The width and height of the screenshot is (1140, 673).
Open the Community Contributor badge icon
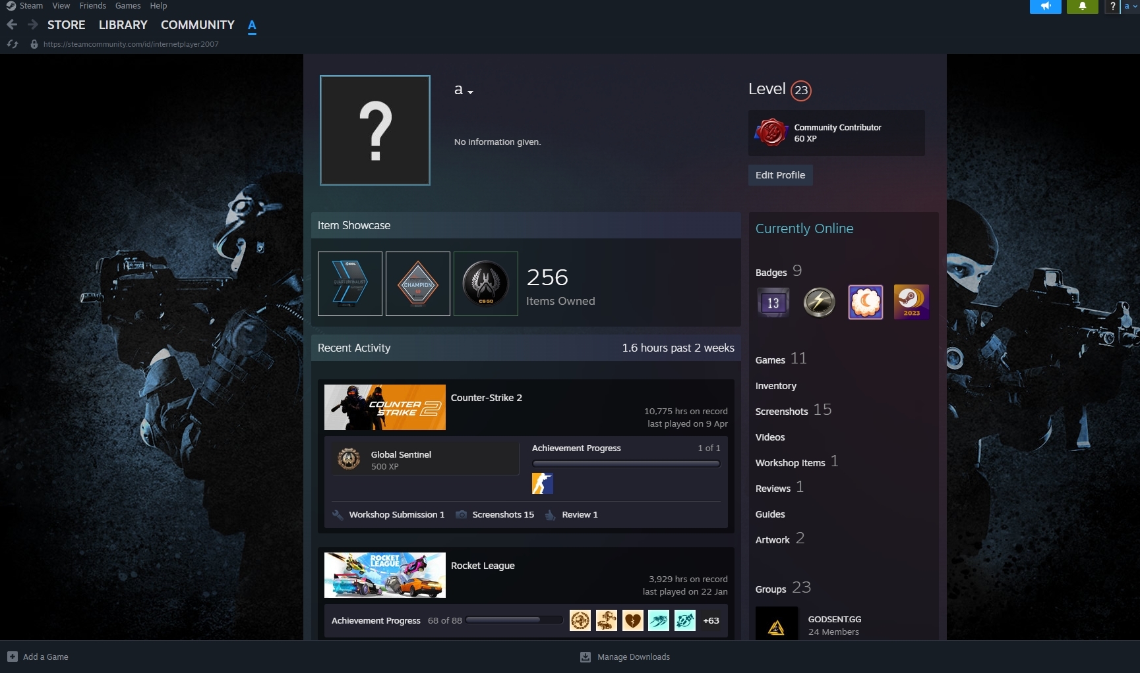coord(771,132)
